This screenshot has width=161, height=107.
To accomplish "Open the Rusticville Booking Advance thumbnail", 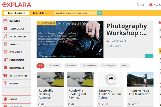I will (x=50, y=79).
